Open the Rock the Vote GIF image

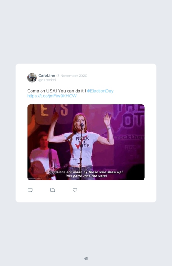tap(86, 142)
